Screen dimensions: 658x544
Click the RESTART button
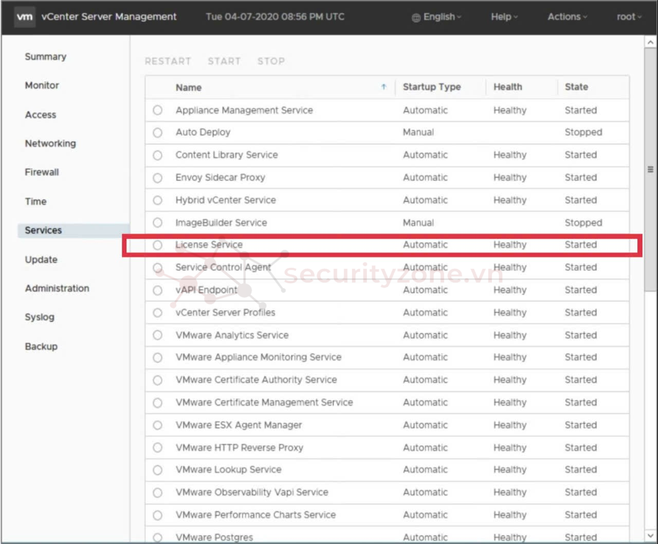(x=168, y=61)
